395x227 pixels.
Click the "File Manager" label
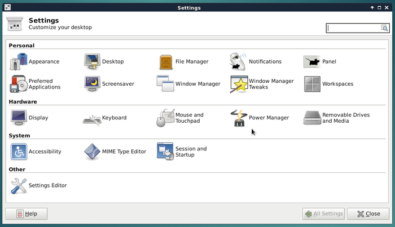192,61
